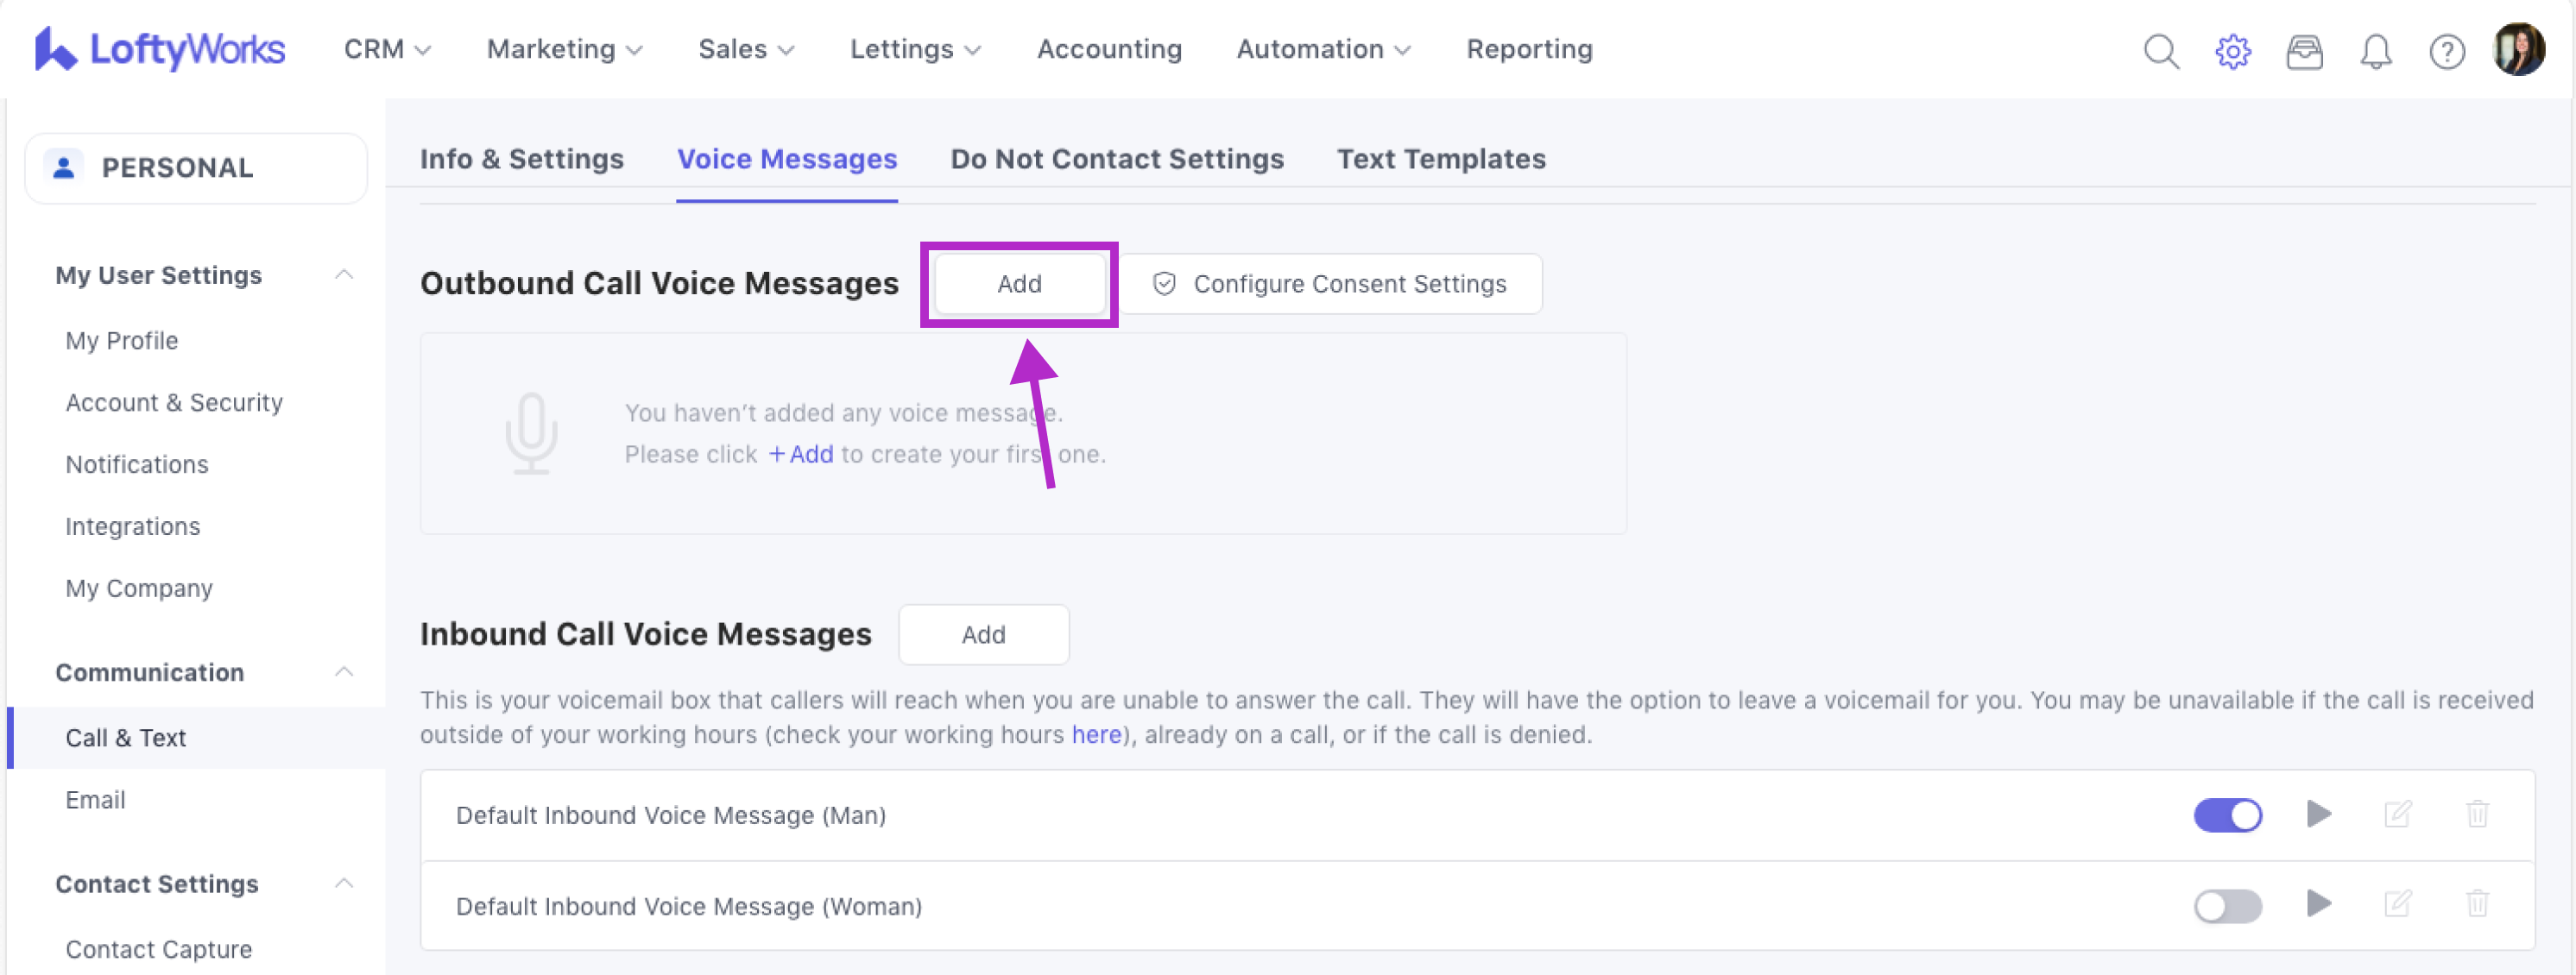The height and width of the screenshot is (975, 2576).
Task: Open the inbox tray icon
Action: [x=2304, y=50]
